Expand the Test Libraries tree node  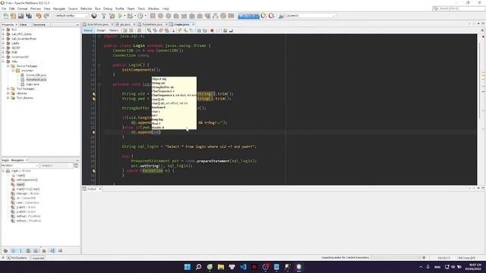(x=8, y=98)
